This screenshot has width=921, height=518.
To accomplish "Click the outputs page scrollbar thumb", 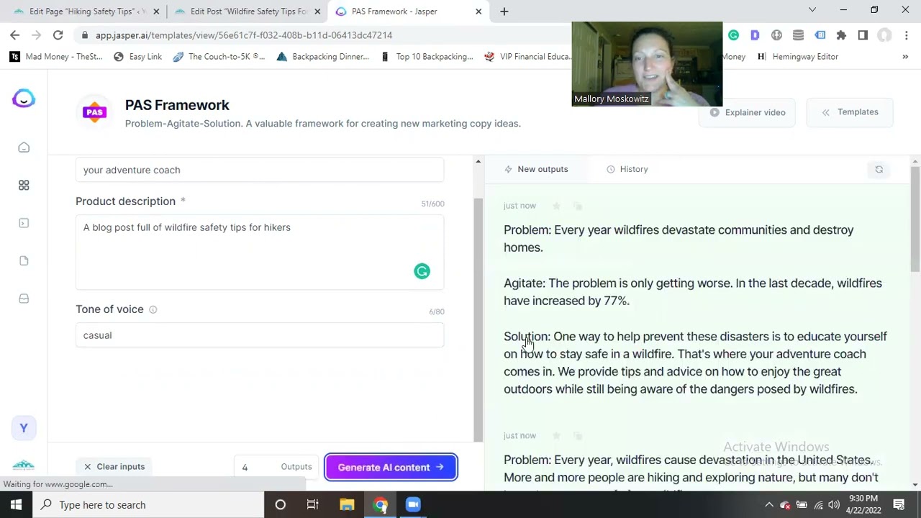I will click(915, 219).
